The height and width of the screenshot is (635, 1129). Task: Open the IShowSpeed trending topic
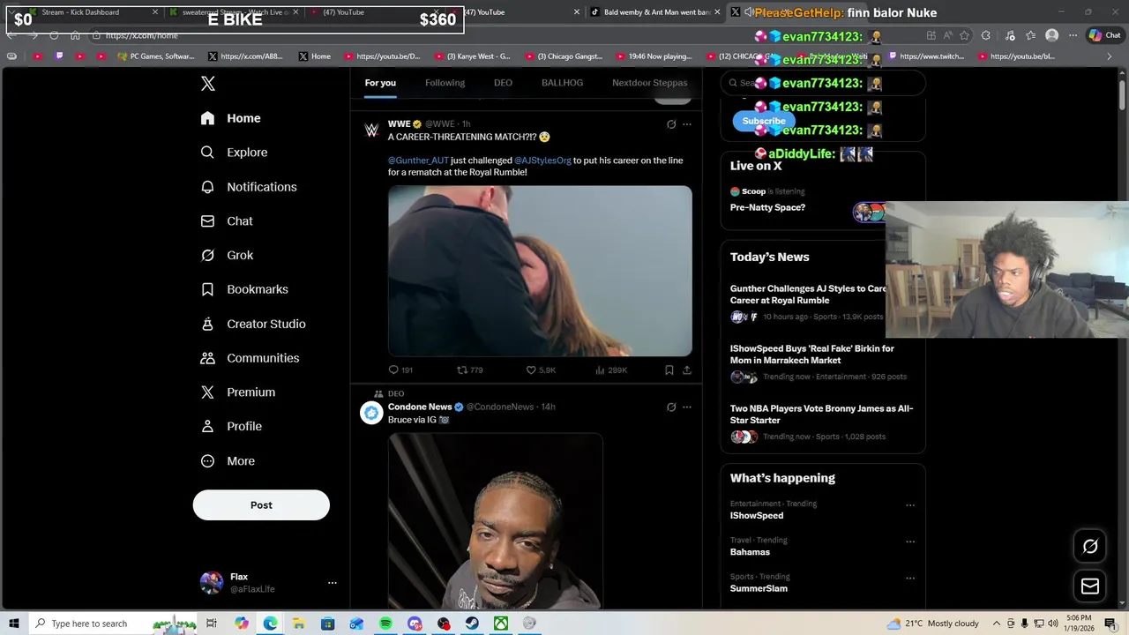point(757,516)
